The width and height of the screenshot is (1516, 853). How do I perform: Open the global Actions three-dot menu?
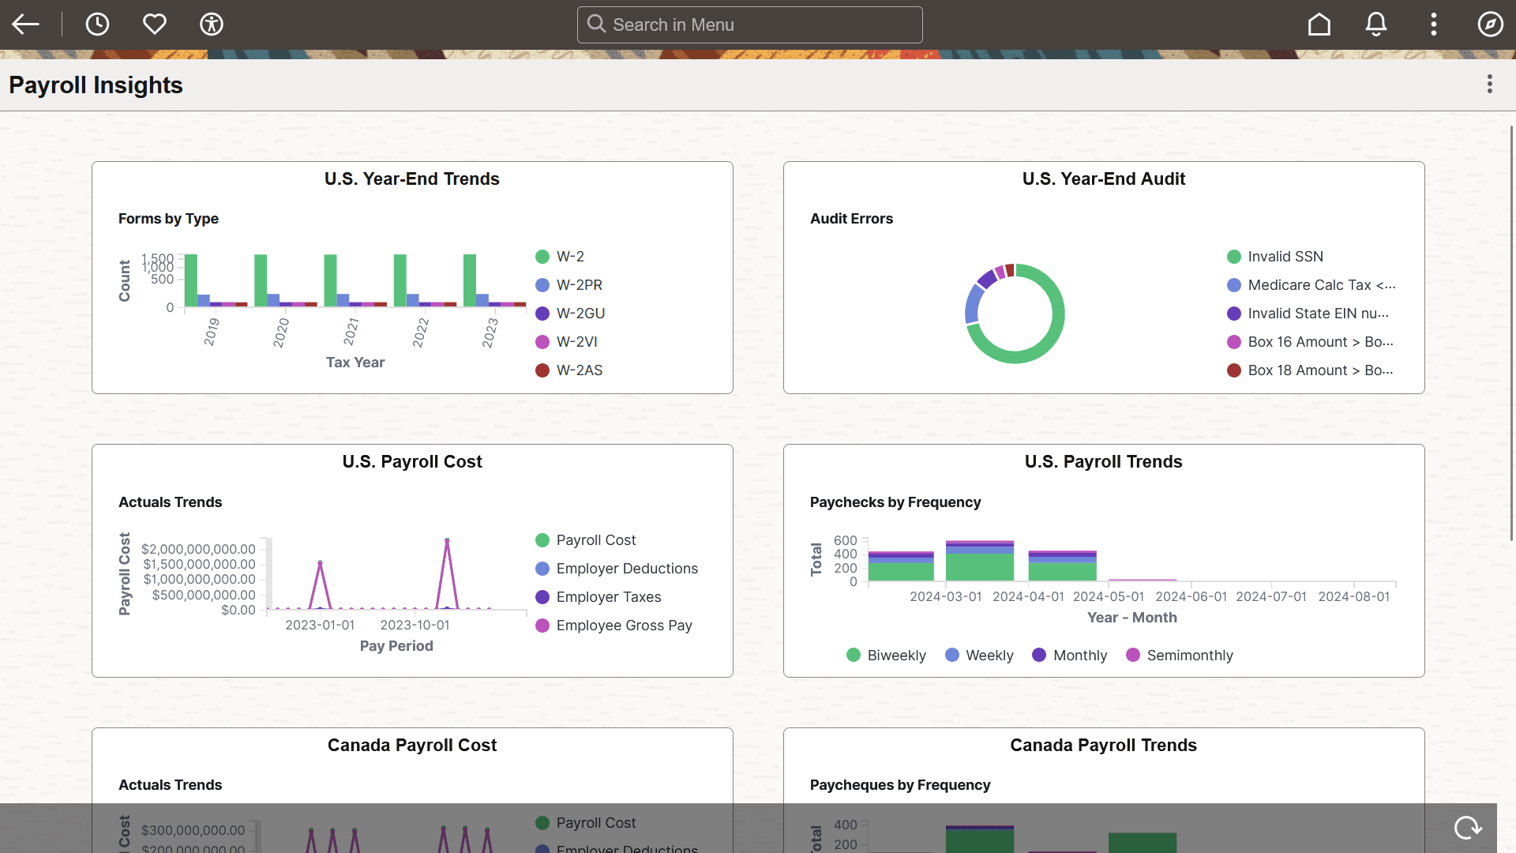(1433, 24)
